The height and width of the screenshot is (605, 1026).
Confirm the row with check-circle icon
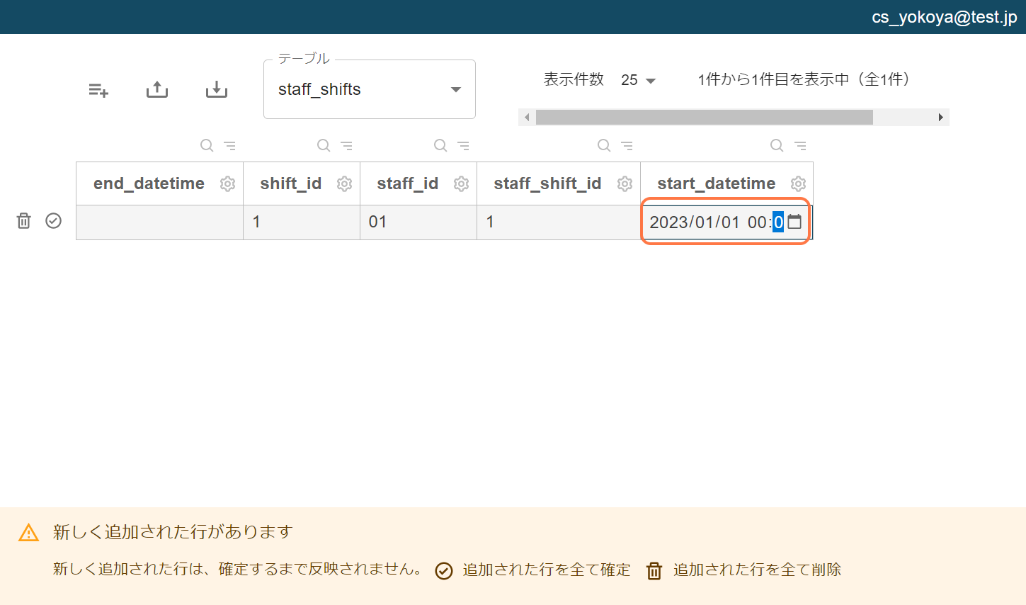[x=54, y=221]
